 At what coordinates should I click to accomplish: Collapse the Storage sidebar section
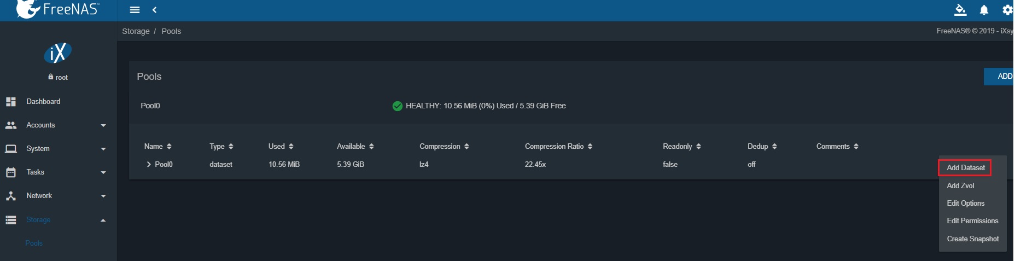pos(103,220)
